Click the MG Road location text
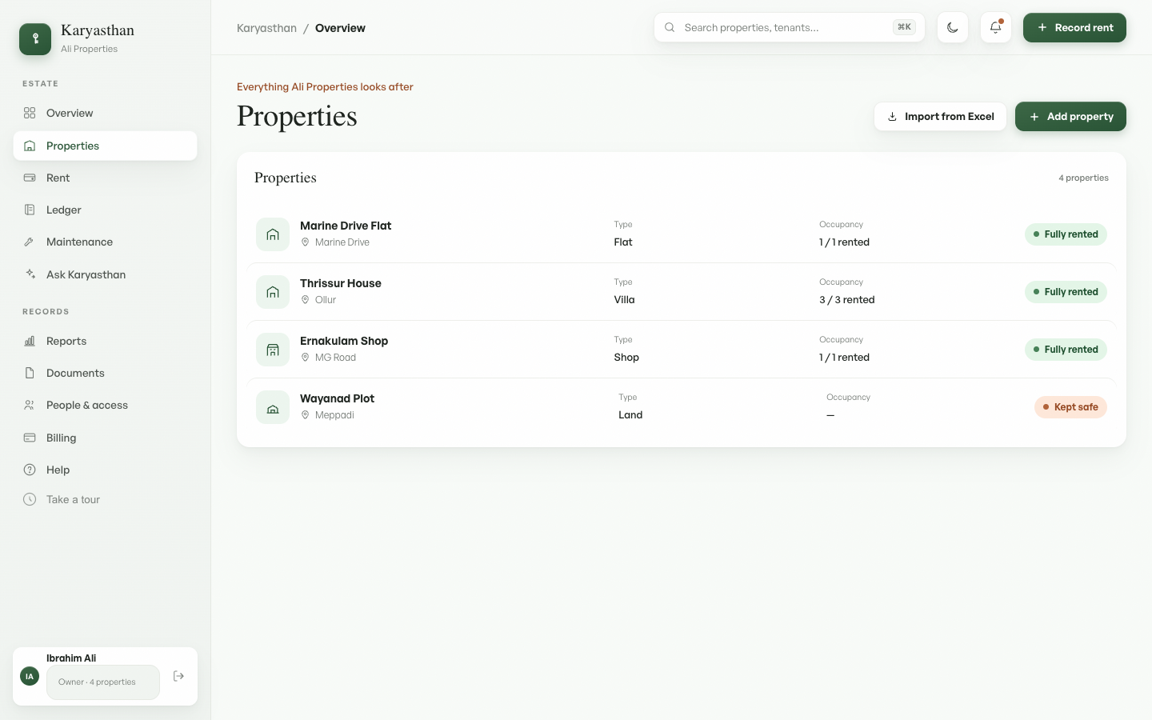Screen dimensions: 1152x720 tap(335, 358)
